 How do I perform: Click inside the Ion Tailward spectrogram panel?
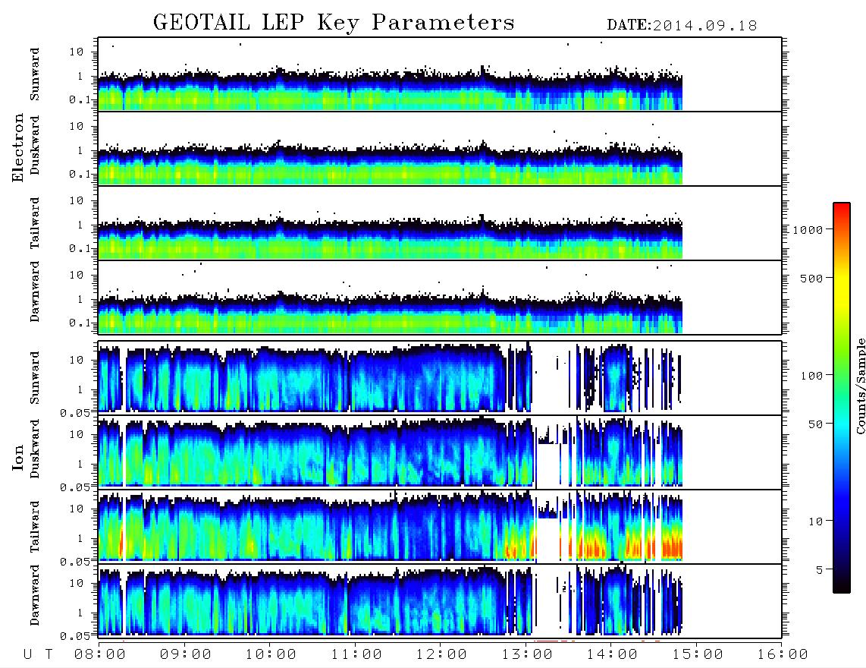tap(440, 527)
